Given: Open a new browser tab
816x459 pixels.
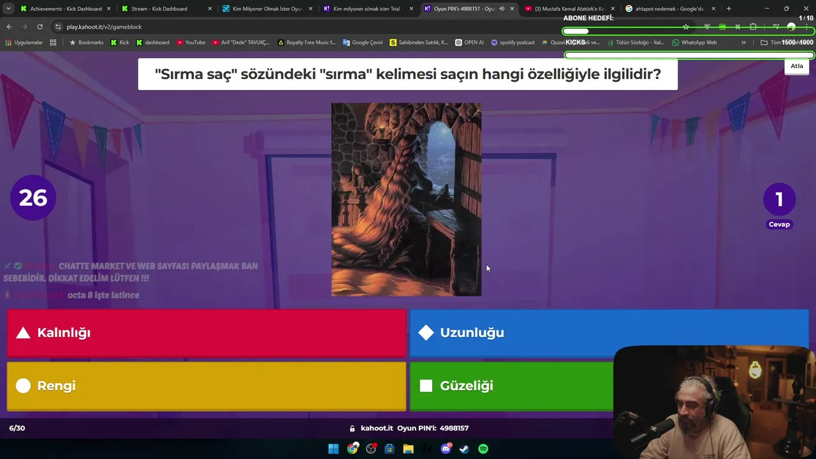Looking at the screenshot, I should 729,9.
